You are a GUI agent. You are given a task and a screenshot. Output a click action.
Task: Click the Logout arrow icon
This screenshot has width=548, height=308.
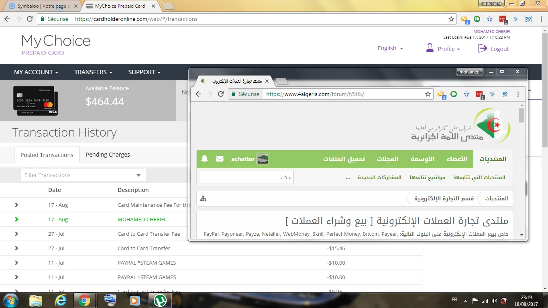pyautogui.click(x=482, y=49)
